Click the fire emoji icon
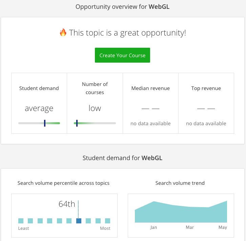 [63, 32]
